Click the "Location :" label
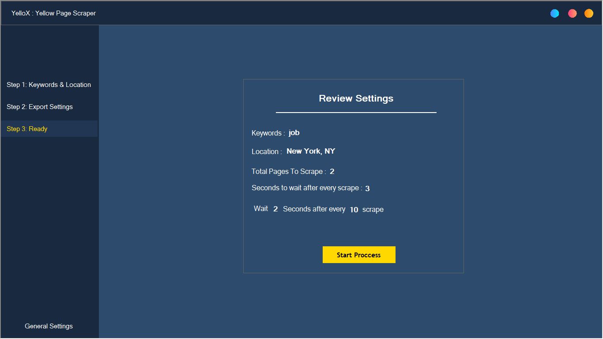Image resolution: width=603 pixels, height=339 pixels. coord(267,151)
